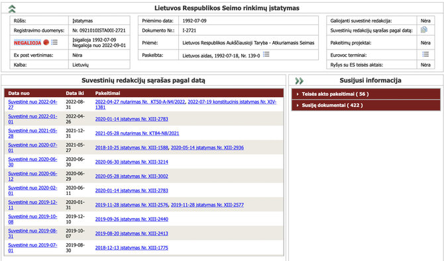Open 2020-05-28 įstatymas Nr. XIII-3002 link

tap(132, 176)
